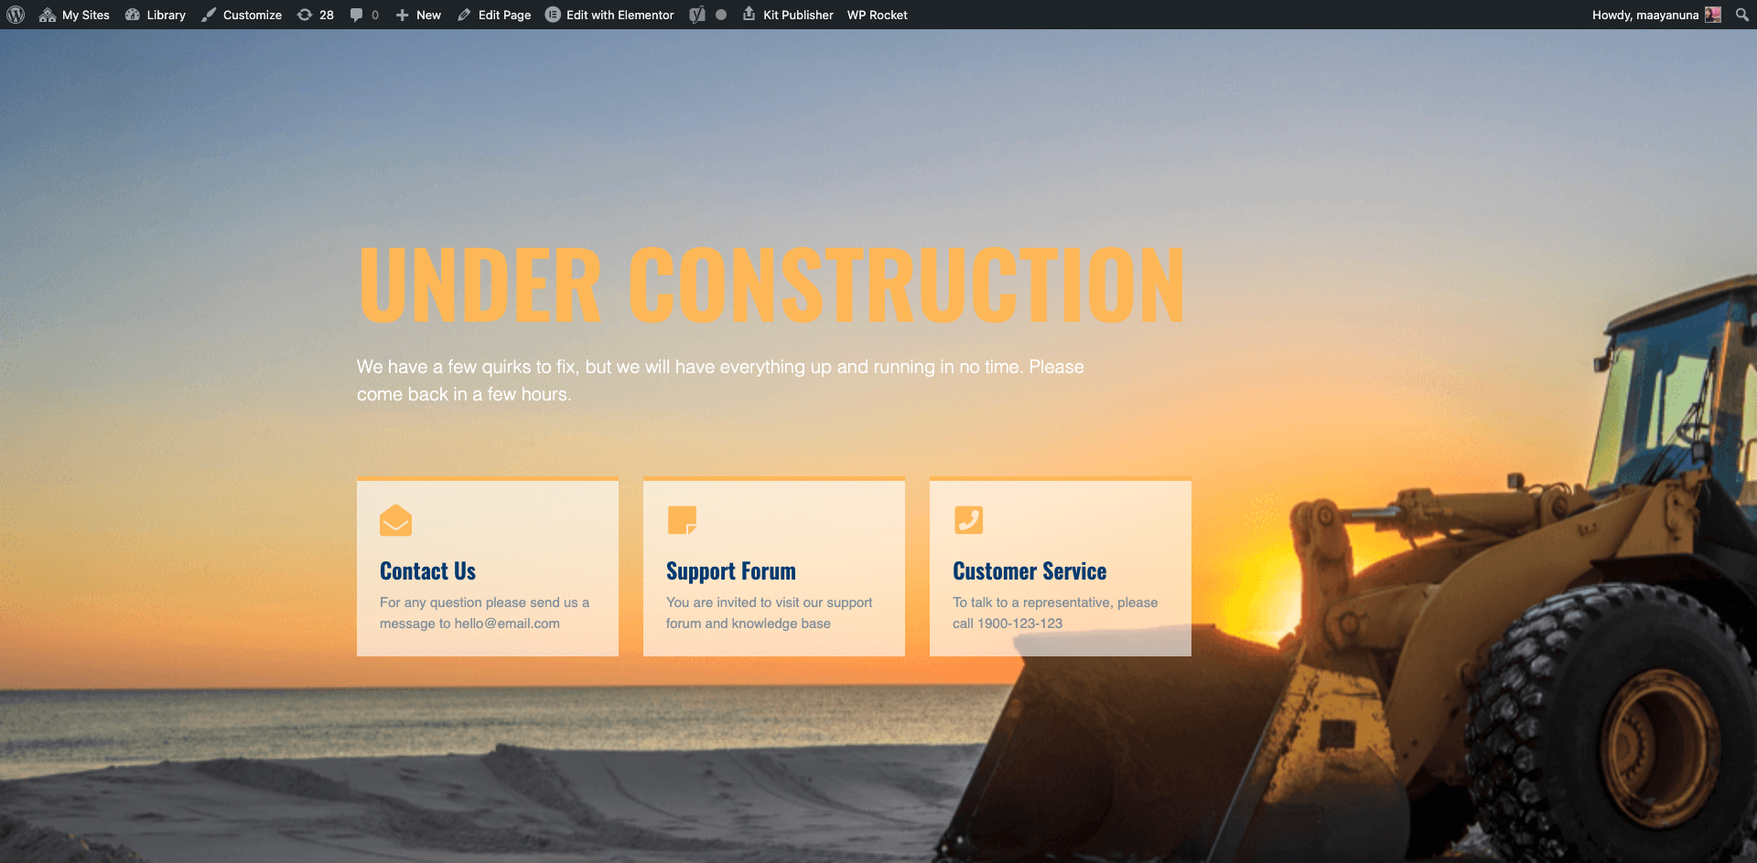Click the gray Yoast status dot
The height and width of the screenshot is (863, 1757).
coord(721,15)
